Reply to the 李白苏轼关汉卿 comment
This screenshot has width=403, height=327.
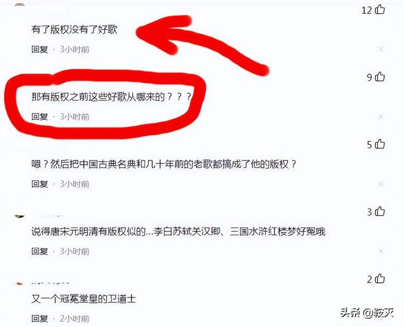pyautogui.click(x=40, y=252)
